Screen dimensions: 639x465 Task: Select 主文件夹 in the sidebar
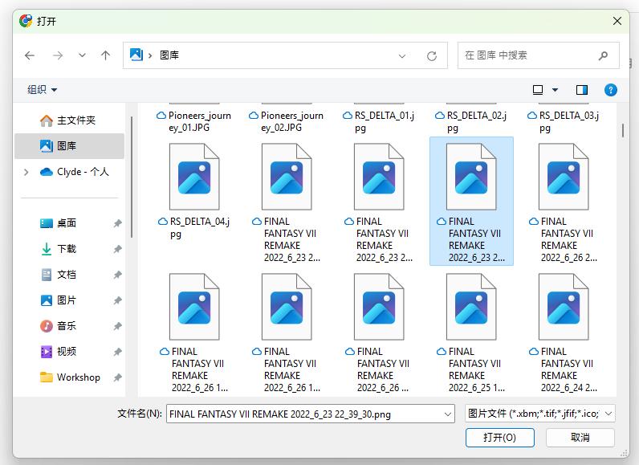pos(69,120)
